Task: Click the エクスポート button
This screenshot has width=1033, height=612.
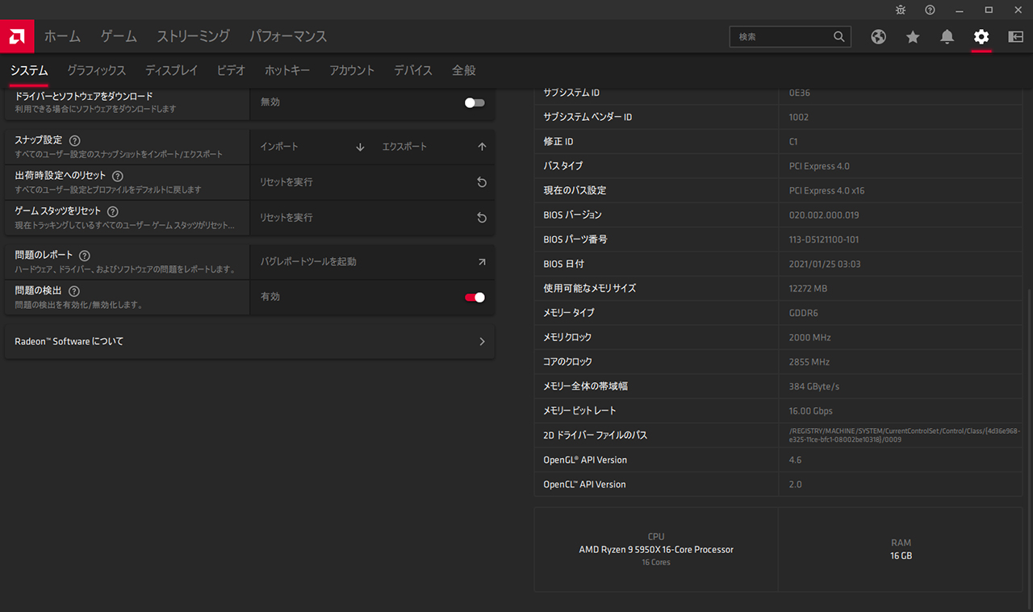Action: coord(434,147)
